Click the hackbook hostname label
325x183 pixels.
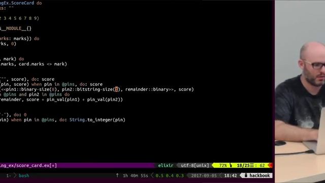pos(259,175)
